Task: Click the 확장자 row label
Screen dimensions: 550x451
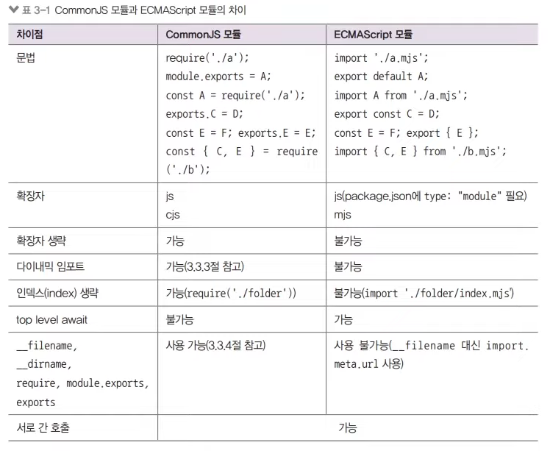Action: click(x=31, y=196)
